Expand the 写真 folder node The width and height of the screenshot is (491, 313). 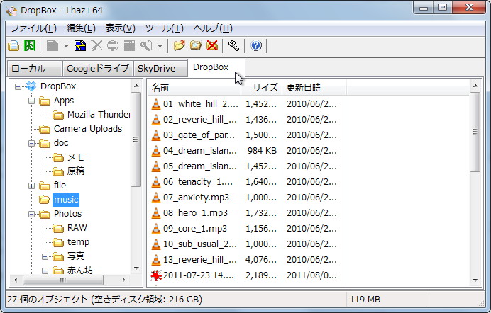click(45, 256)
